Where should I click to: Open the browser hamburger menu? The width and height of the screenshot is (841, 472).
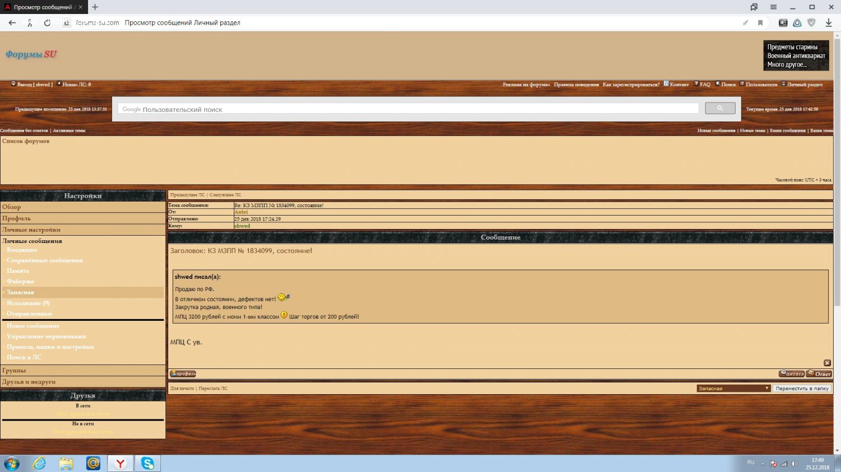pyautogui.click(x=773, y=7)
